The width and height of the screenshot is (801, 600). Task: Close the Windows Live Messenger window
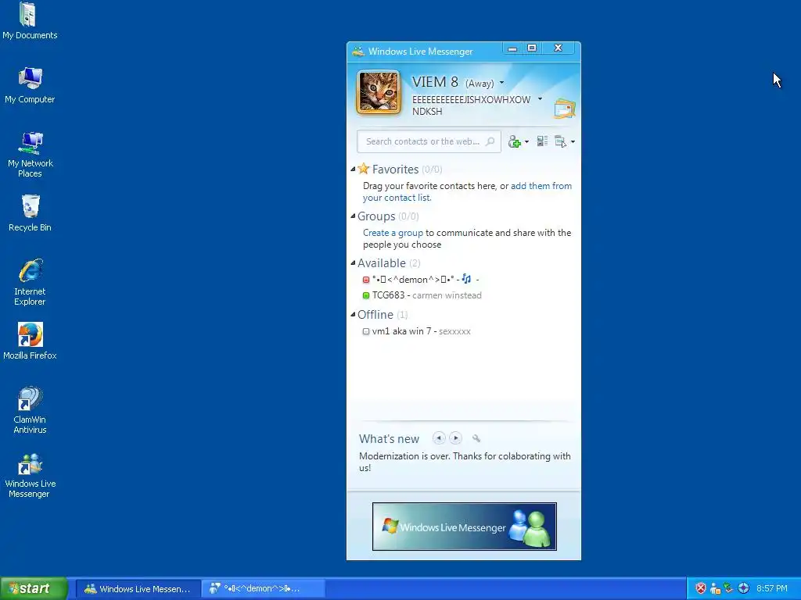(x=559, y=48)
